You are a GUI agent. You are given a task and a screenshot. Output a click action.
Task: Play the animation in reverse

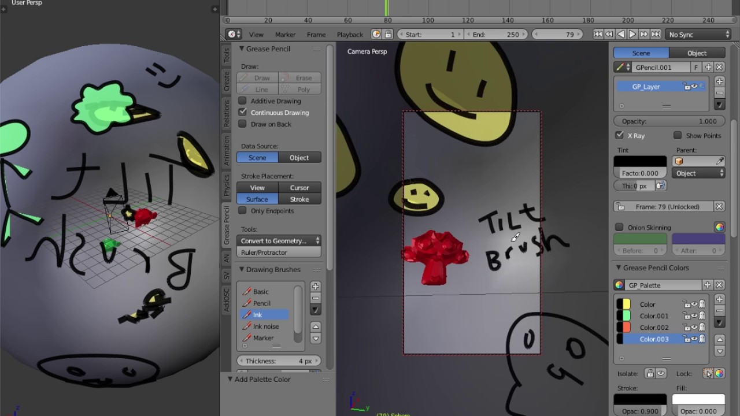coord(621,34)
